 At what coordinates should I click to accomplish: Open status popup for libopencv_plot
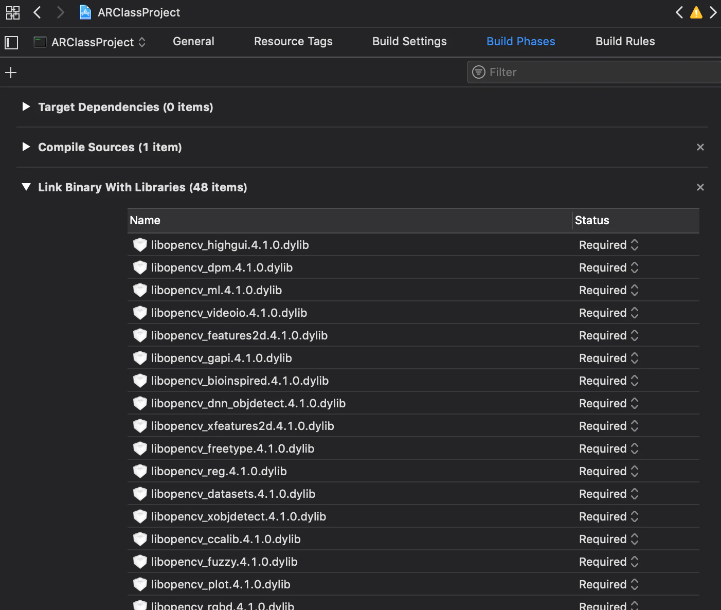pos(609,584)
